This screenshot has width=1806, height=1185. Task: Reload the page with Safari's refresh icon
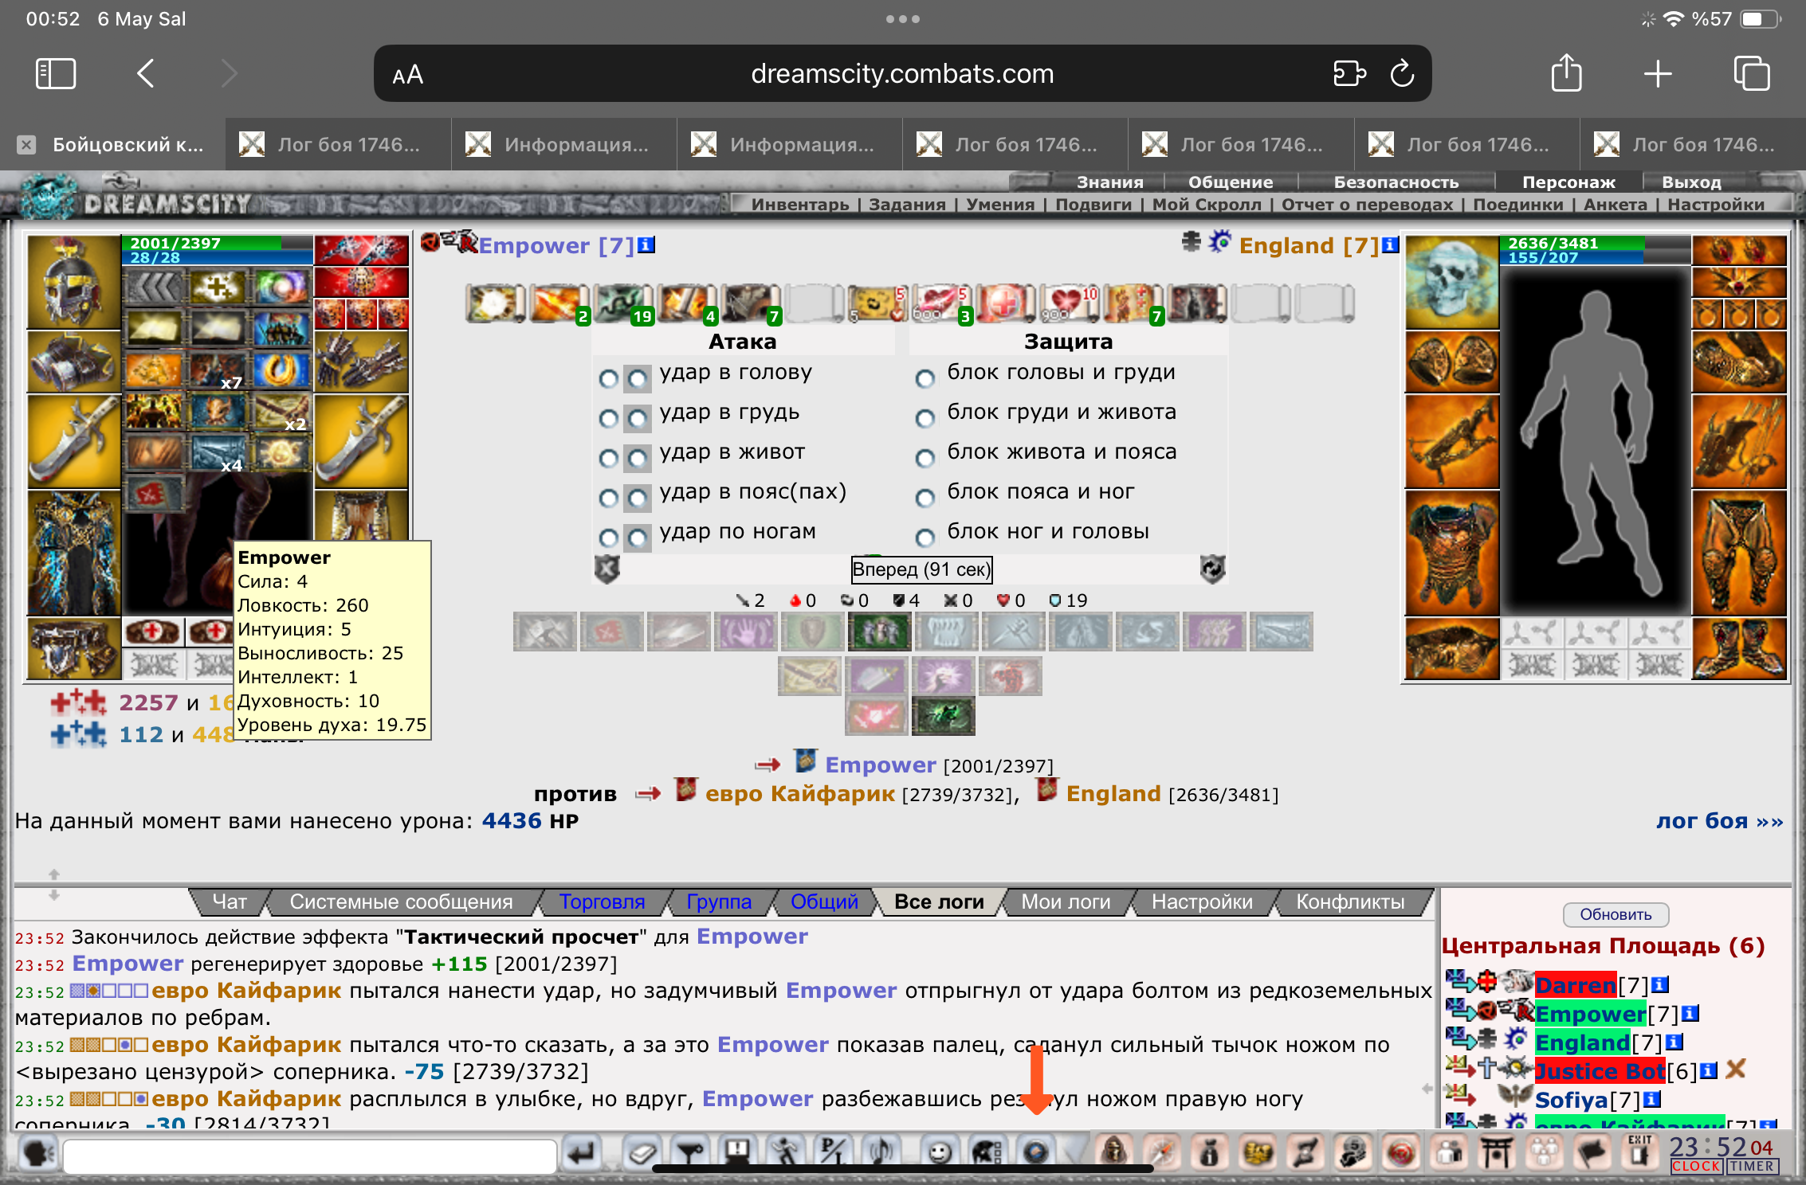point(1402,74)
